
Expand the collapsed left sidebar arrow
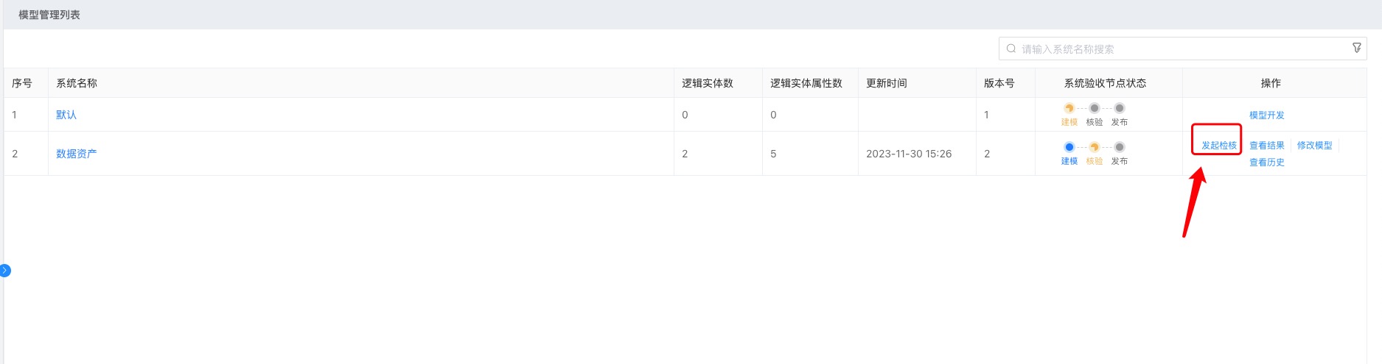tap(4, 271)
